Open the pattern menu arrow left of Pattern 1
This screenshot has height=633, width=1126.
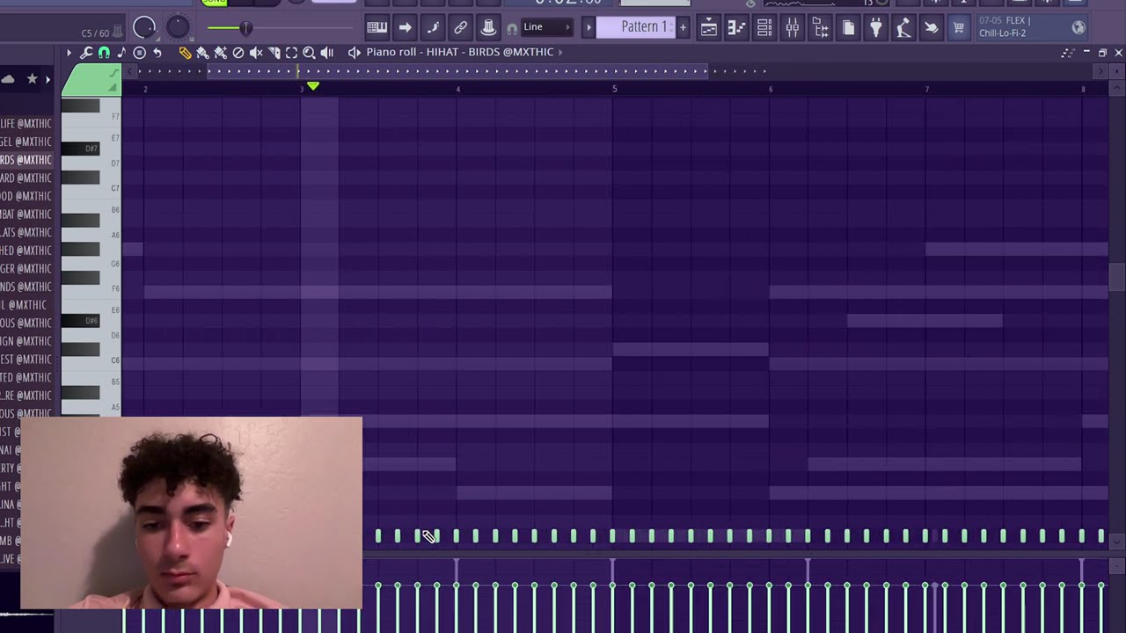pyautogui.click(x=589, y=27)
